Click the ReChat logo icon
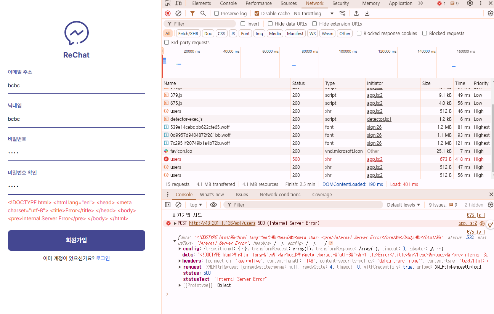Viewport: 494px width, 314px height. 77,33
